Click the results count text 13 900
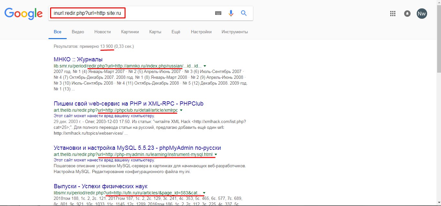Viewport: 441px width, 206px height. click(106, 46)
